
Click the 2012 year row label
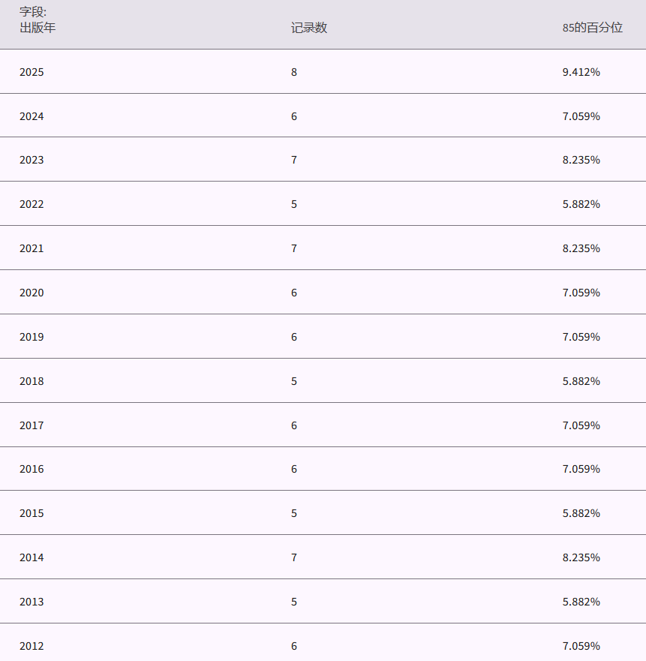pos(32,646)
